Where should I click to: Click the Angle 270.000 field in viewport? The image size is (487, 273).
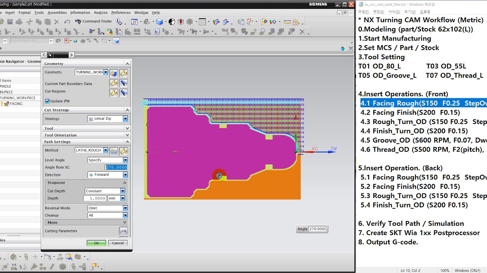[317, 229]
